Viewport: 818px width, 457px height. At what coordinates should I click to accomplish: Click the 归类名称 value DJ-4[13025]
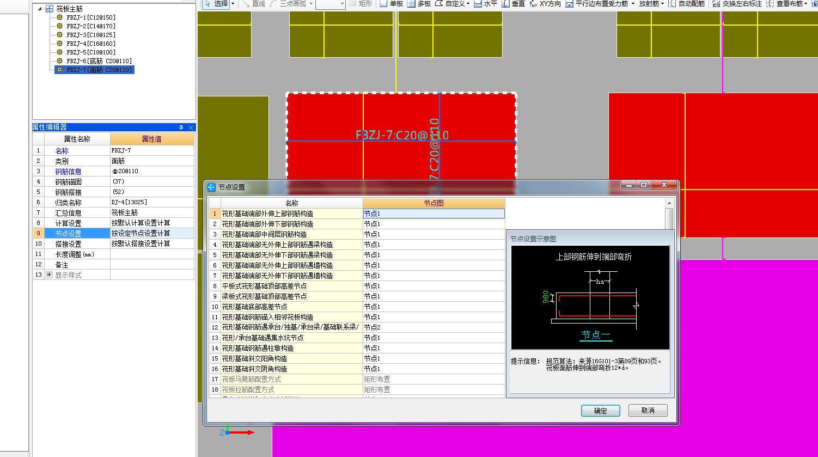click(x=152, y=203)
